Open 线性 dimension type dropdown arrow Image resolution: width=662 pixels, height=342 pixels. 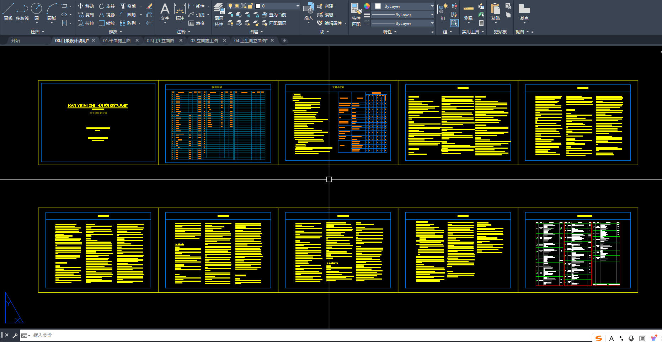click(x=208, y=6)
